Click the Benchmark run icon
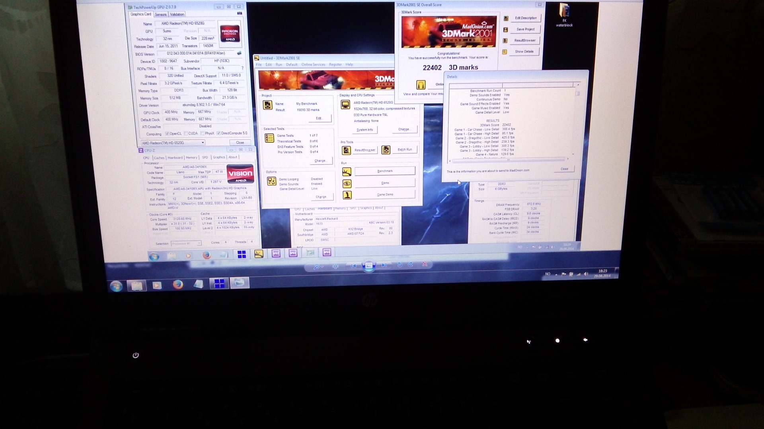 click(x=347, y=172)
